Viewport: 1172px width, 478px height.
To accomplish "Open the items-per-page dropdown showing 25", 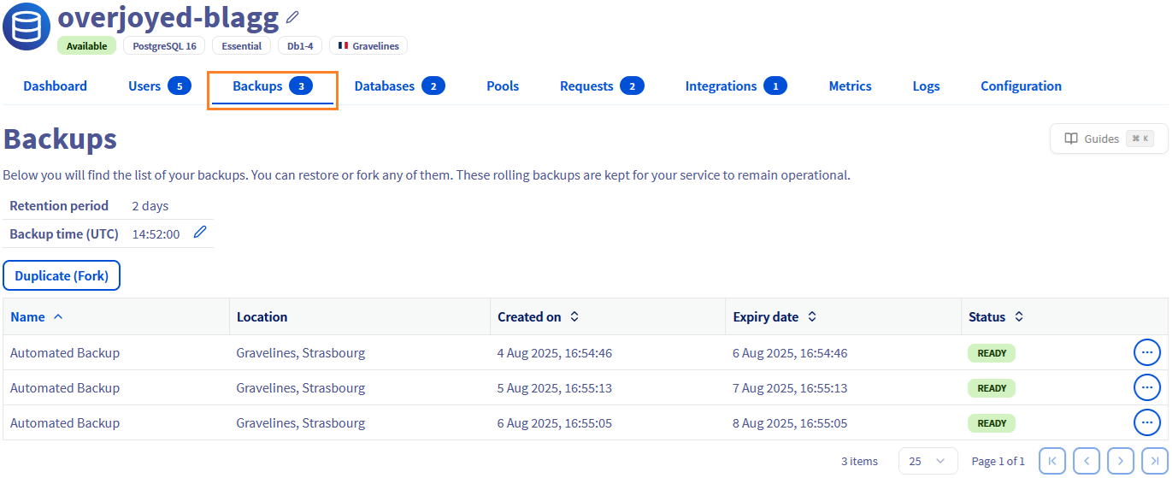I will pos(928,461).
